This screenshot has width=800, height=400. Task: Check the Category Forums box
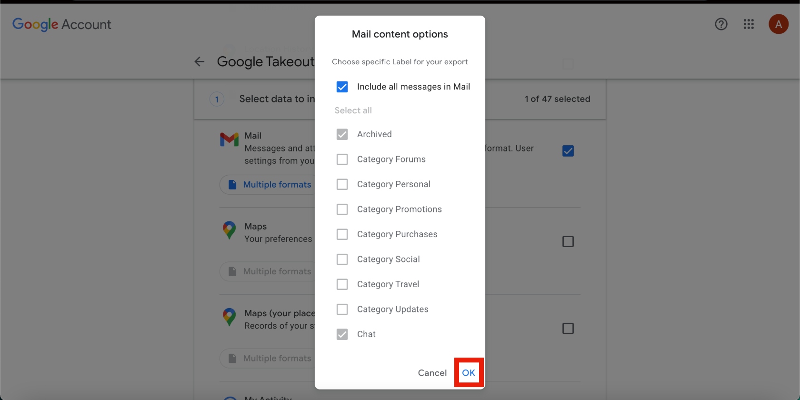pyautogui.click(x=342, y=159)
